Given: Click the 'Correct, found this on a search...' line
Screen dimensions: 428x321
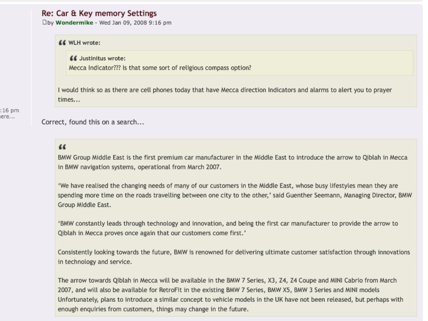Looking at the screenshot, I should (x=92, y=122).
